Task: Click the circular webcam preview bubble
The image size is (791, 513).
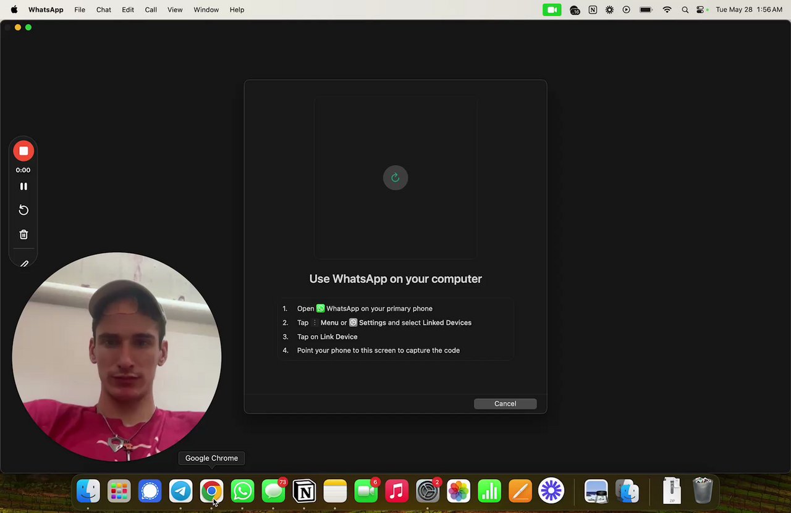Action: [x=117, y=356]
